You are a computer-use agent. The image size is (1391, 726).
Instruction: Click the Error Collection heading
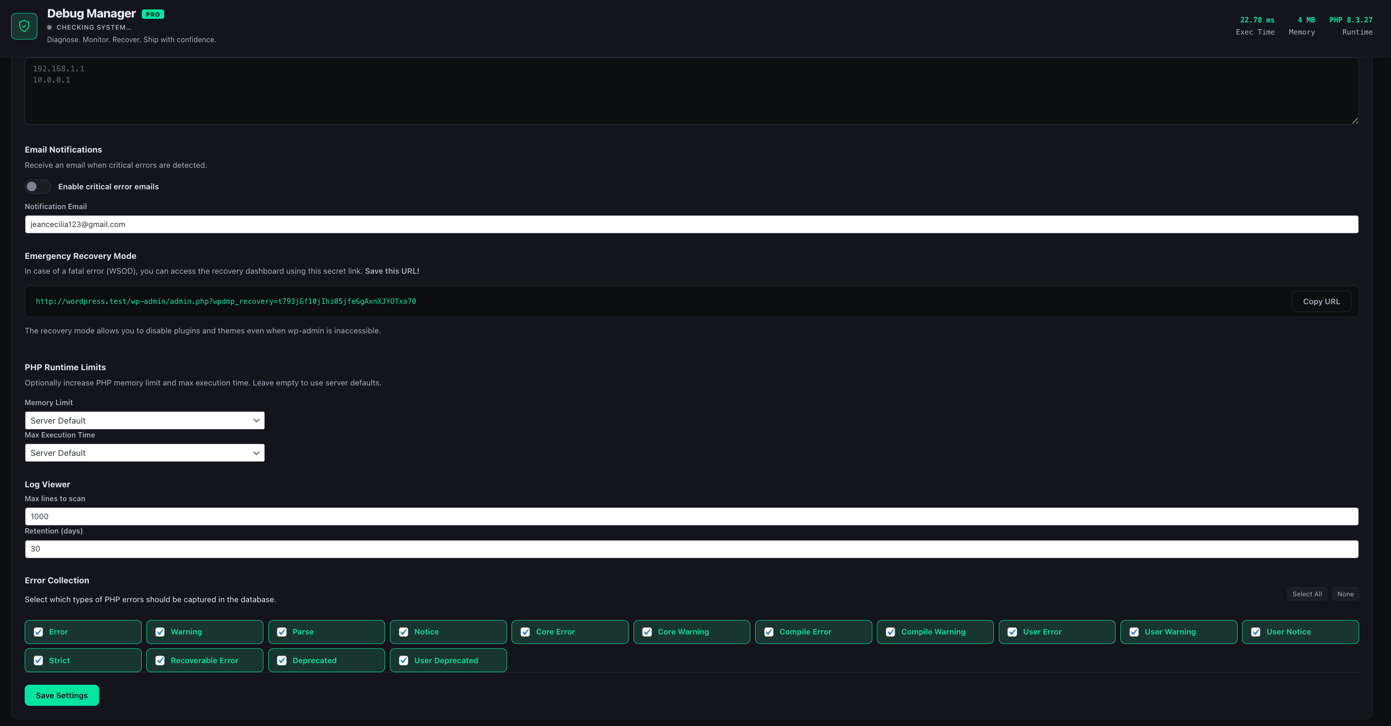[57, 580]
